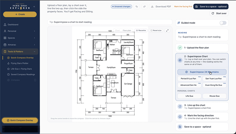Screen dimensions: 236x134
Task: Click Start over button
Action: click(219, 13)
